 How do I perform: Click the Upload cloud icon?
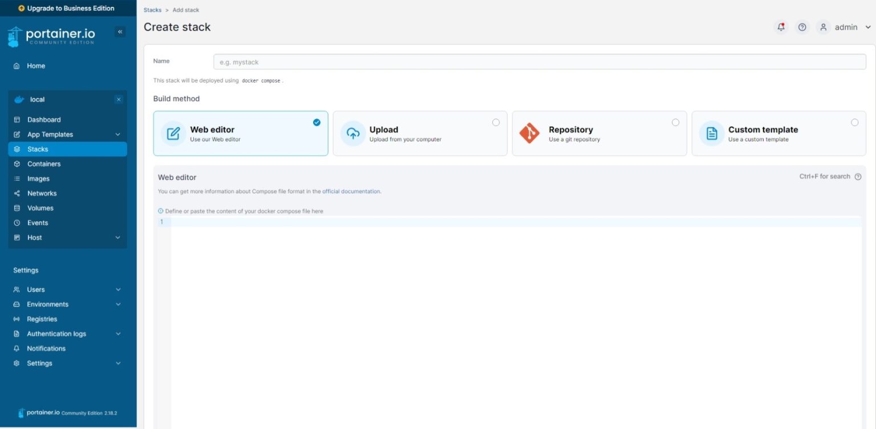[x=353, y=133]
